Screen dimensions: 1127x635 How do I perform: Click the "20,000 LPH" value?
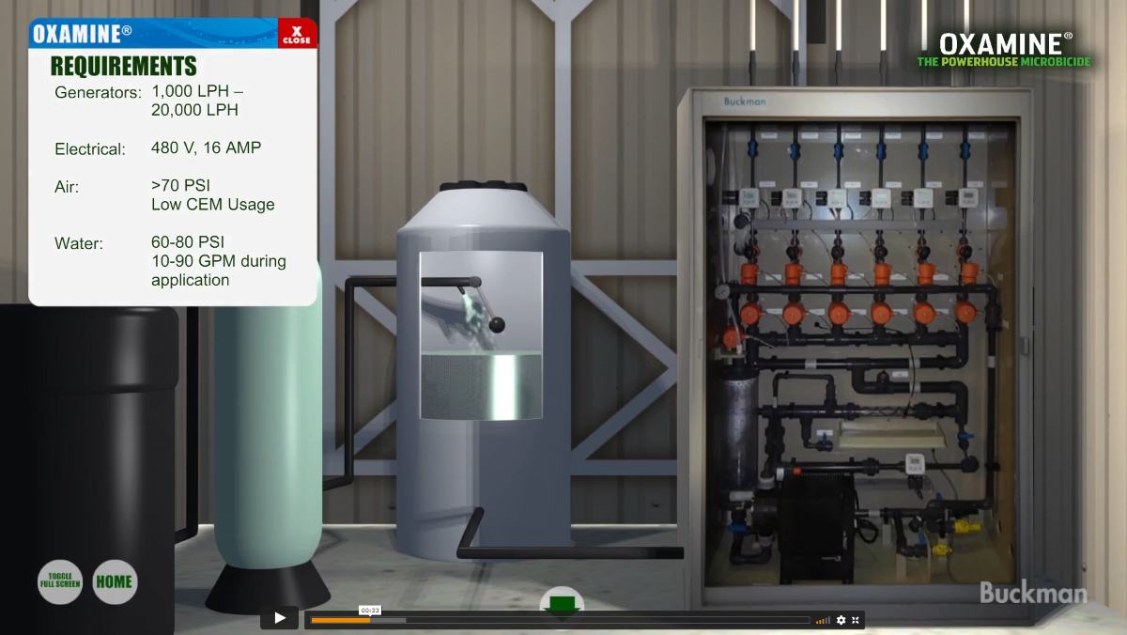[195, 110]
